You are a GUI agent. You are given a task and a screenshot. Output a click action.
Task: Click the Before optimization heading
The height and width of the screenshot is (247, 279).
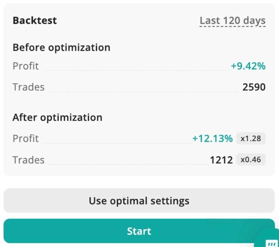[x=61, y=48]
